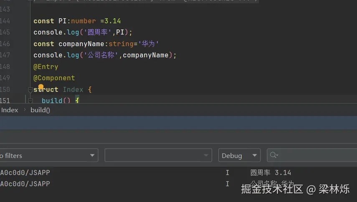Open the filters dropdown
Screen dimensions: 357x202
point(49,155)
